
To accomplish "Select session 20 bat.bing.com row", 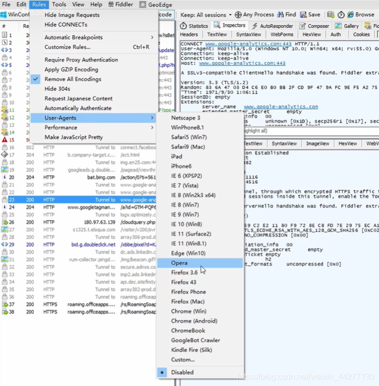I will pos(78,177).
